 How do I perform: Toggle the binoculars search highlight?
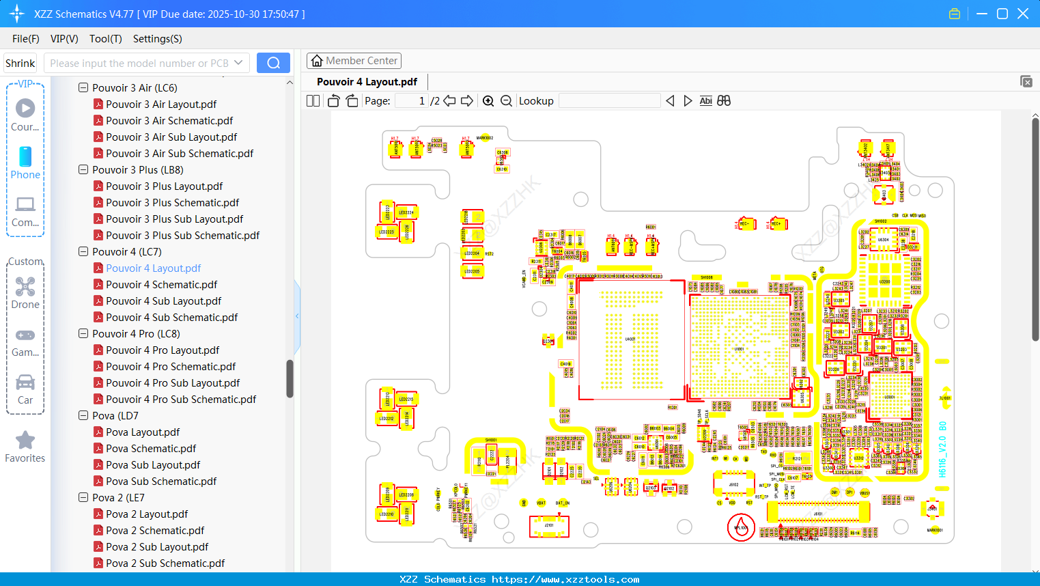point(724,100)
